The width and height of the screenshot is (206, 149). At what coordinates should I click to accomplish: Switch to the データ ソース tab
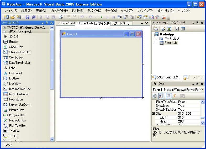(x=194, y=77)
